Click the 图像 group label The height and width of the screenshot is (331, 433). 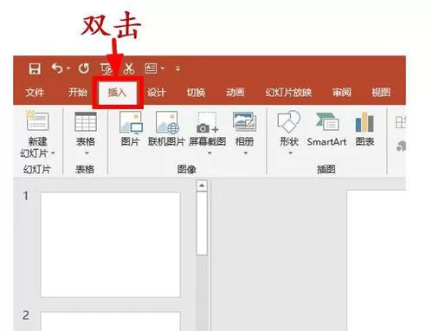[186, 169]
